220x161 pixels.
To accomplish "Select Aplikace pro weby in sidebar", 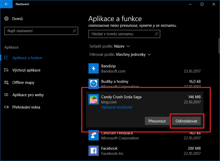I will 28,95.
